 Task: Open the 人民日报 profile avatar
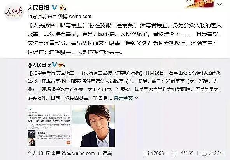click(14, 12)
